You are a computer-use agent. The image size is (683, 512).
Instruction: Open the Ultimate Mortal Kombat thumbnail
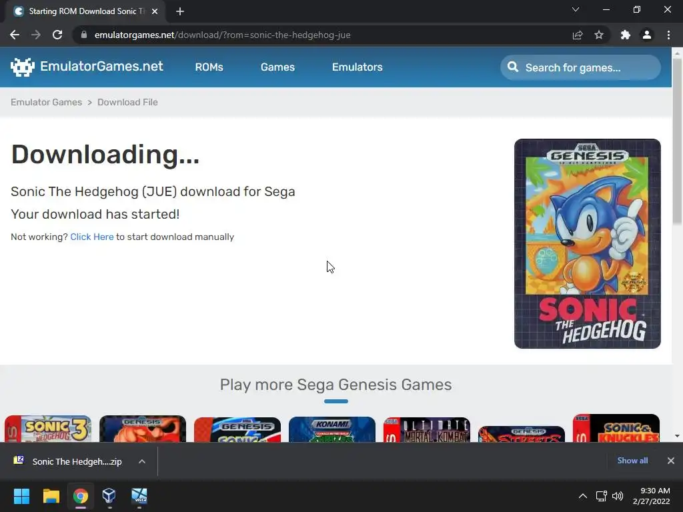click(426, 430)
